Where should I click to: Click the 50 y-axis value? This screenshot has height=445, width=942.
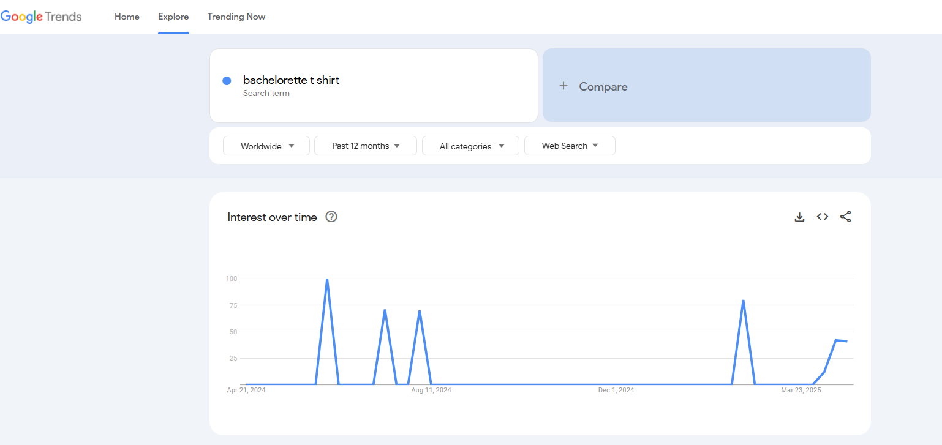(x=233, y=332)
